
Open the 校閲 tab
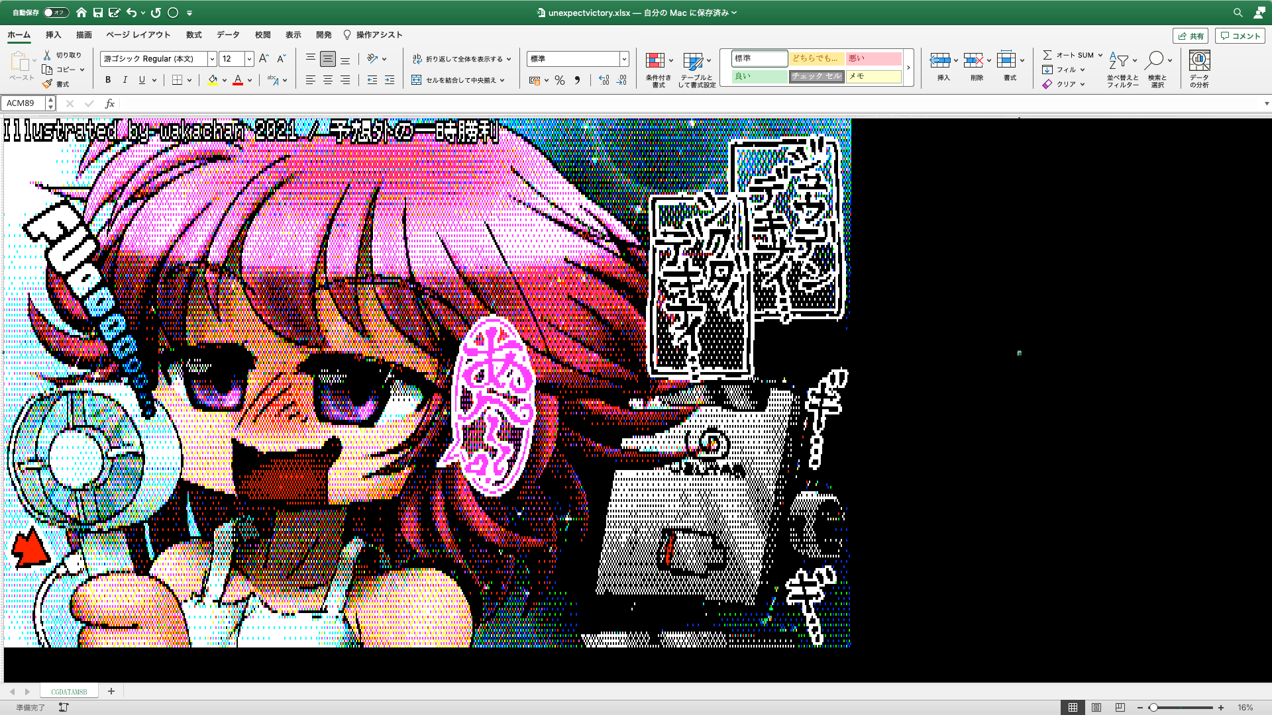263,35
